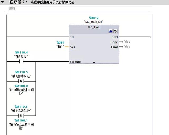Click the %M110.4 address tag
This screenshot has width=169, height=135.
[x=21, y=52]
